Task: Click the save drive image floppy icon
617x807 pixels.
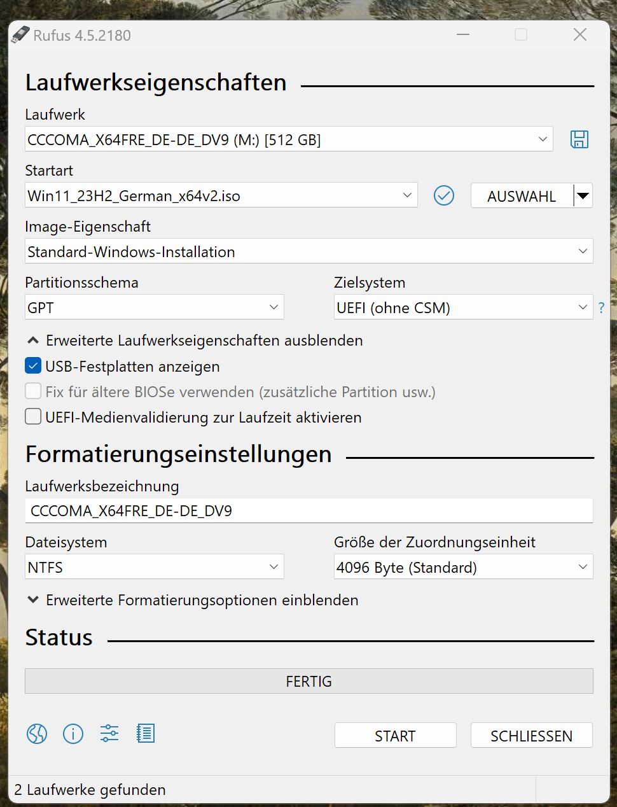Action: click(579, 139)
